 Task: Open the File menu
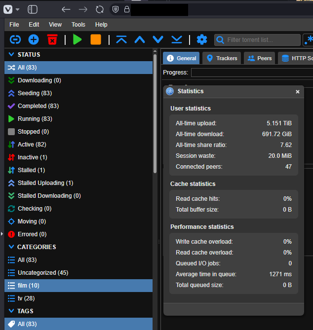14,25
